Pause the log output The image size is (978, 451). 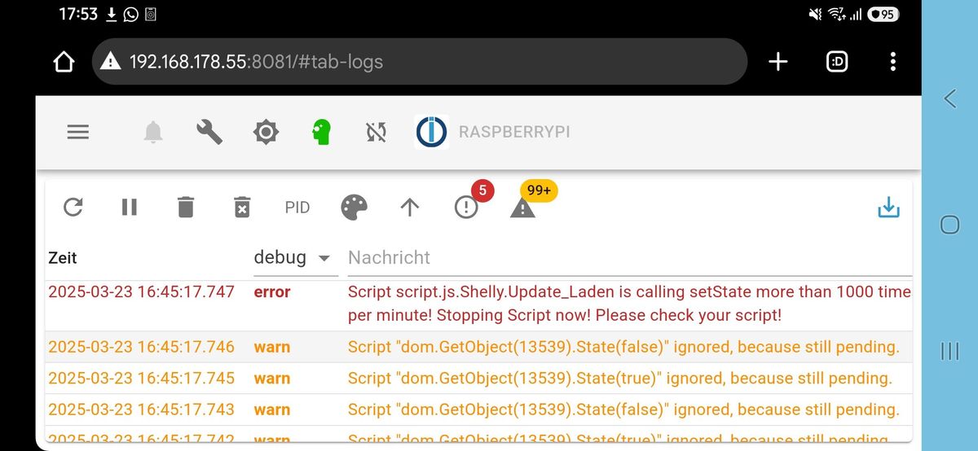pyautogui.click(x=130, y=208)
